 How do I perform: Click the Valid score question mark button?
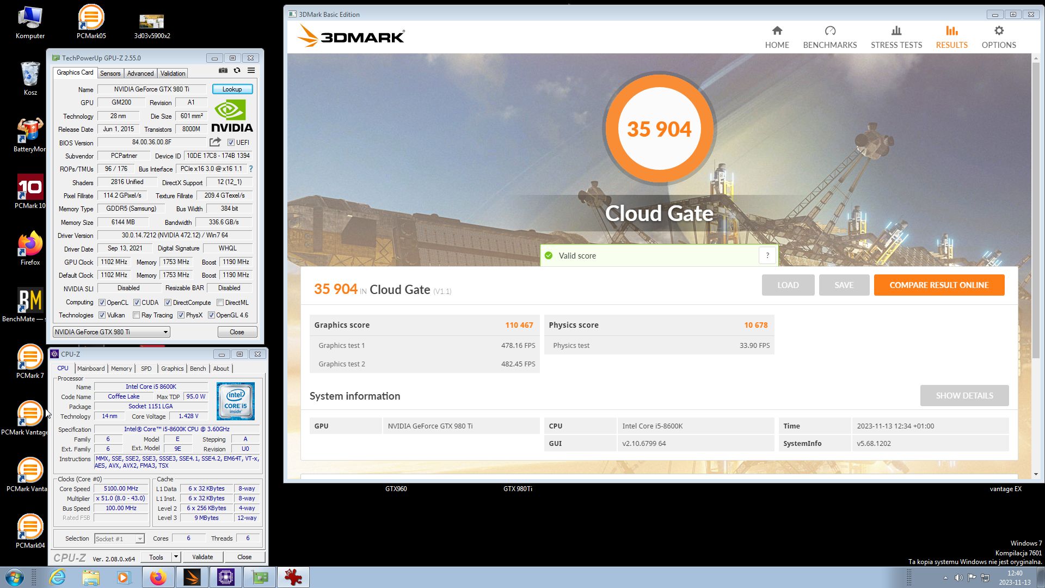pos(767,255)
